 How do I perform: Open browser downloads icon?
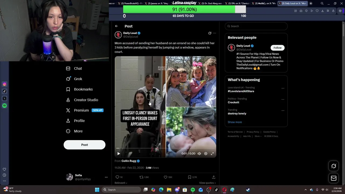click(322, 11)
